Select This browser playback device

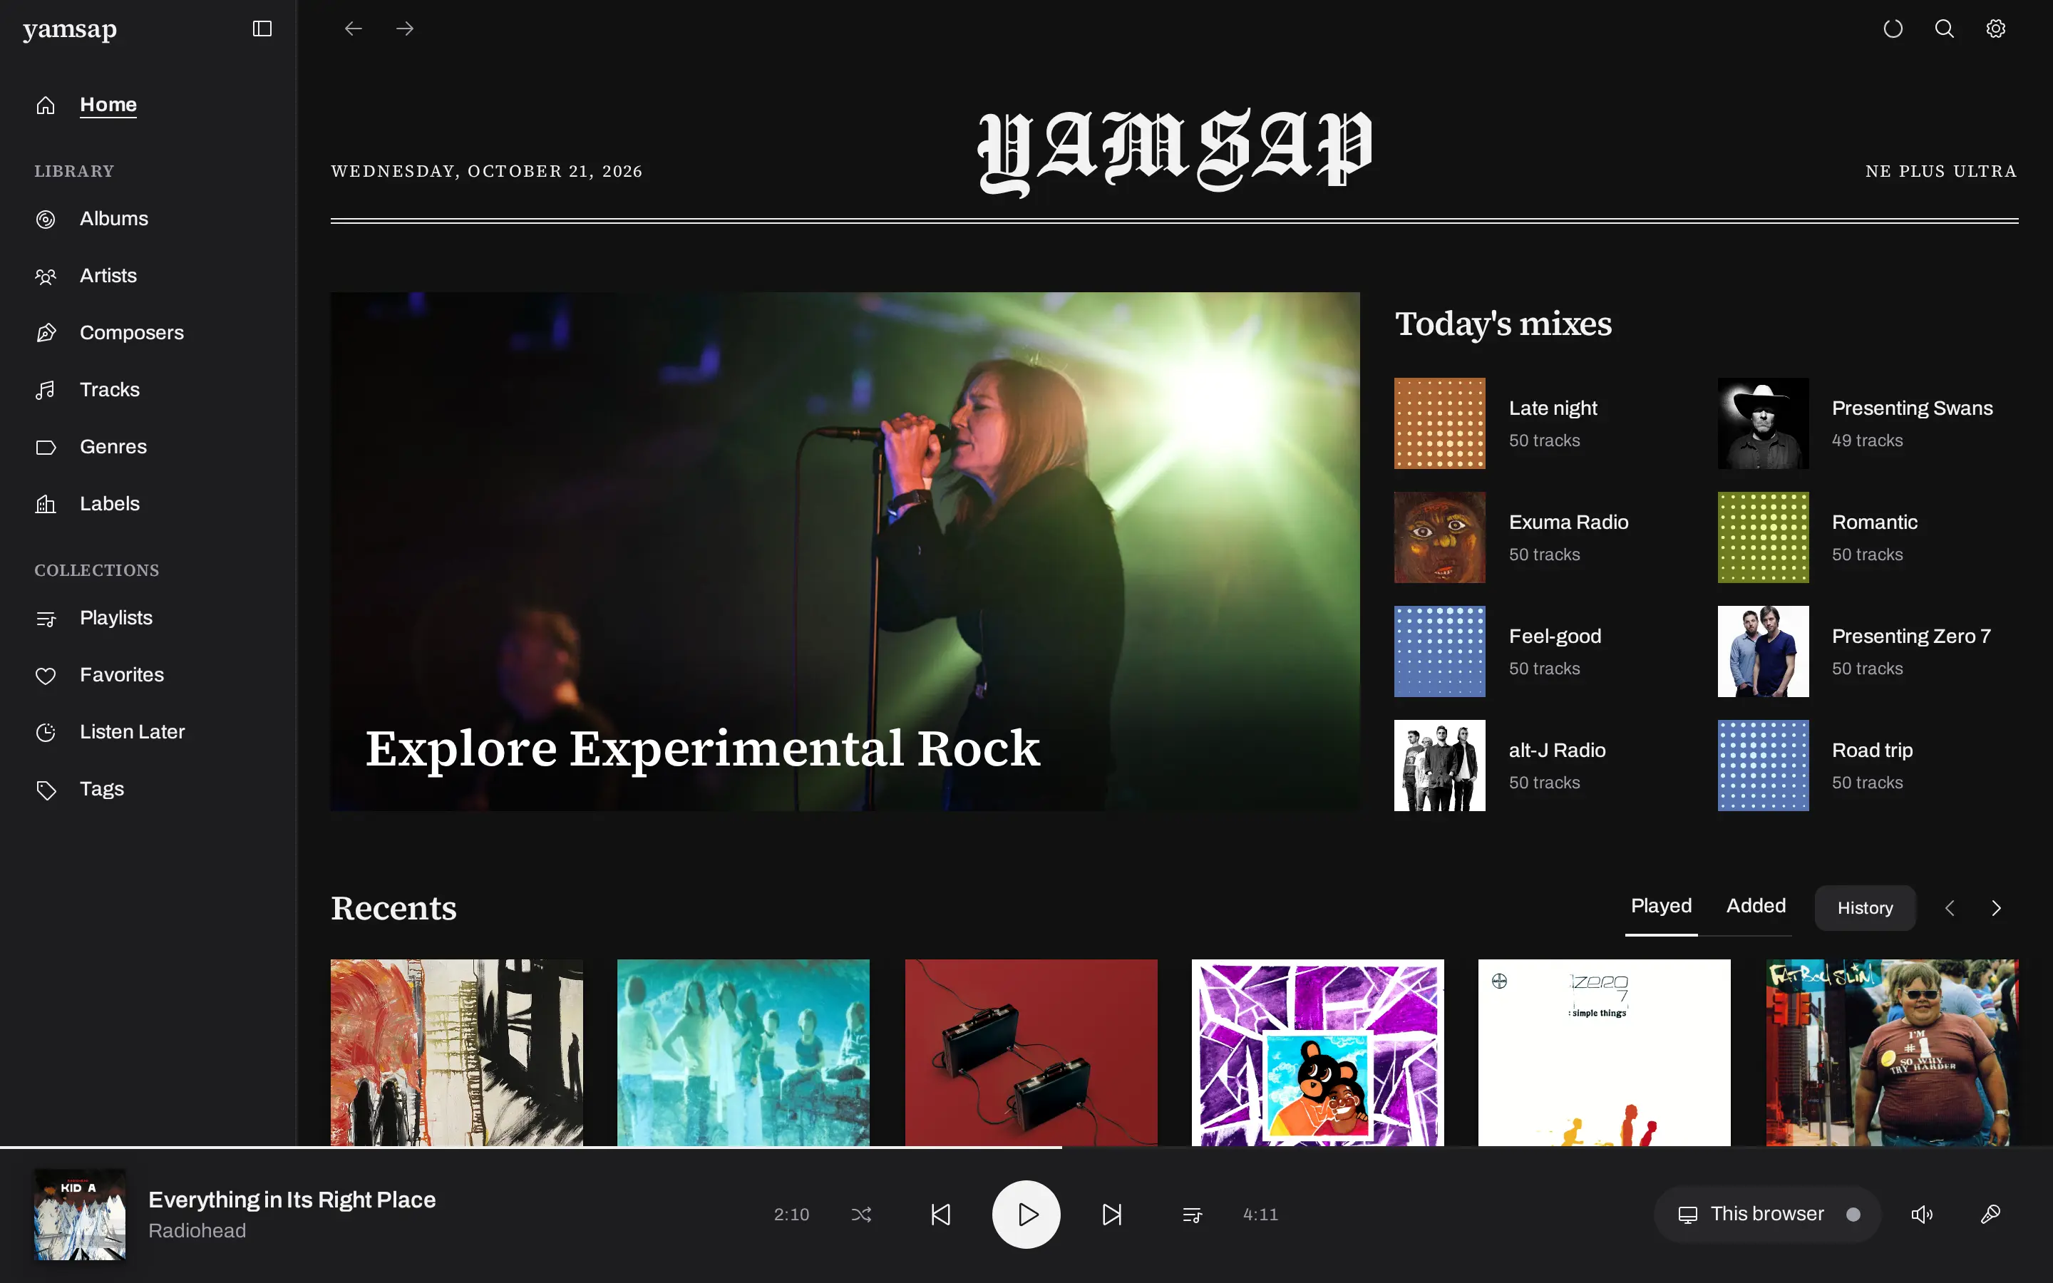[1767, 1215]
